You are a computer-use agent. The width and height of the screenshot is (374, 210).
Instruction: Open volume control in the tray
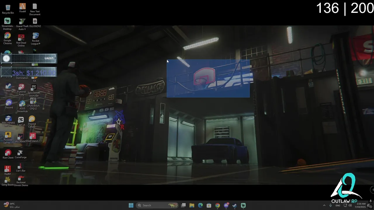[x=350, y=205]
